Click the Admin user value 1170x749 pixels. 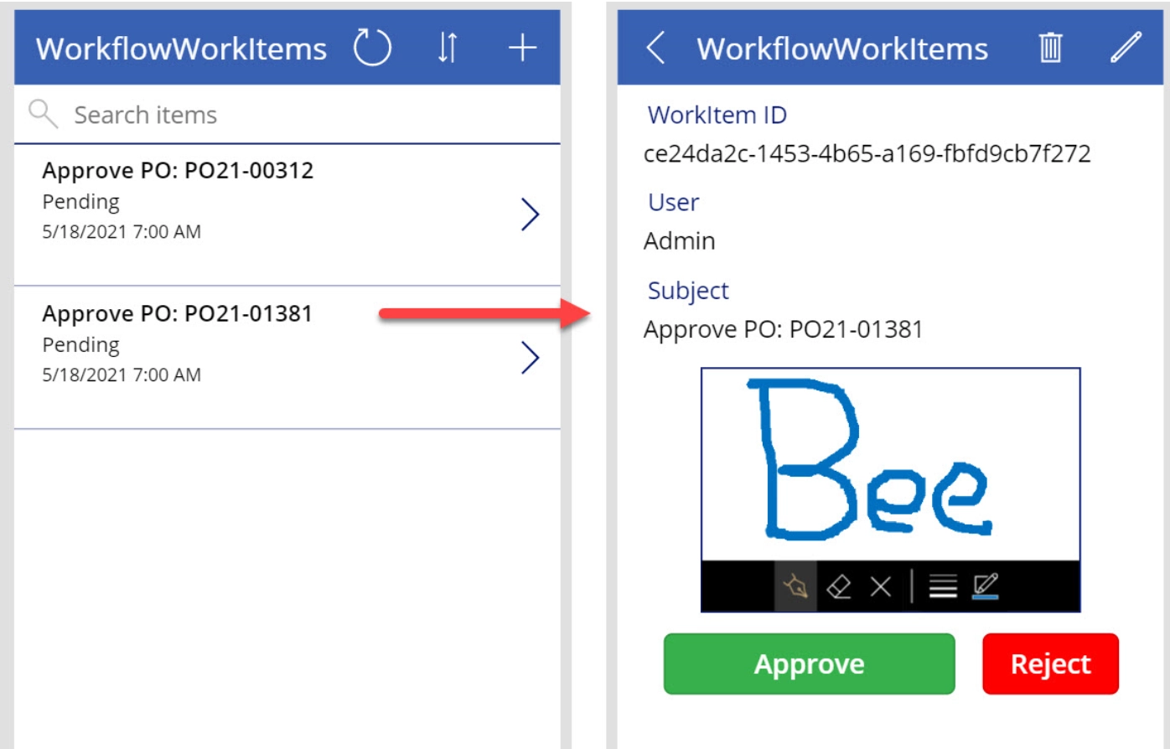pyautogui.click(x=680, y=241)
